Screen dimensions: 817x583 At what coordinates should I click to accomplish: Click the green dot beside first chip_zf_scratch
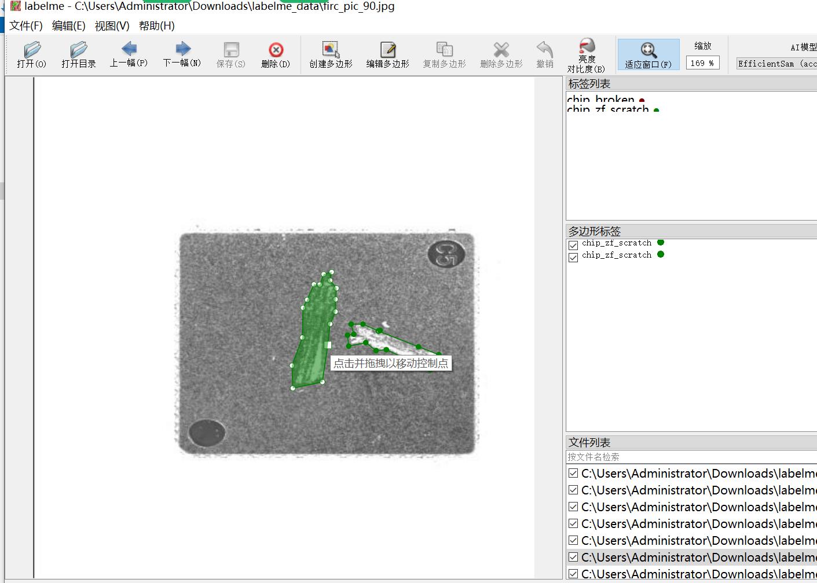661,243
